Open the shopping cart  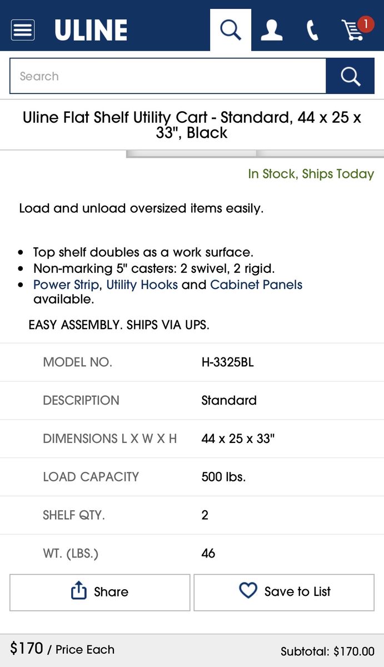click(x=353, y=30)
